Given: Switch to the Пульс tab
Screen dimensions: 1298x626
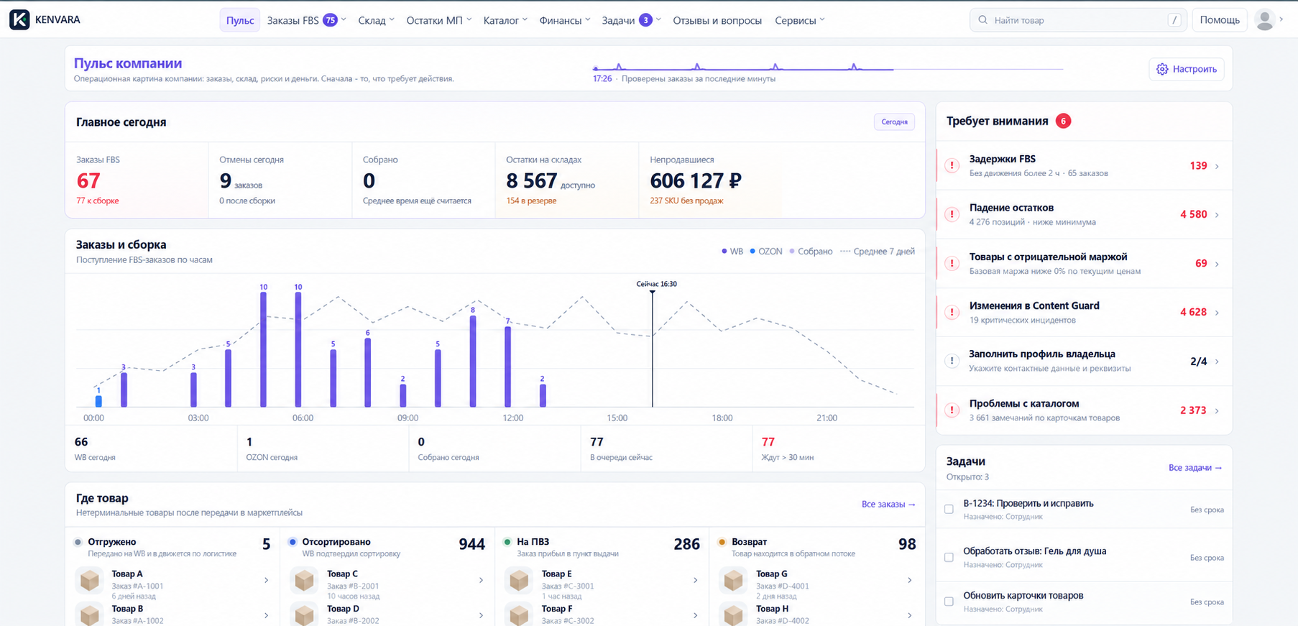Looking at the screenshot, I should pyautogui.click(x=240, y=20).
